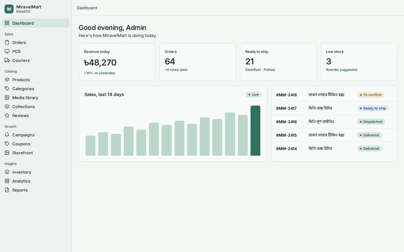Click the green MiravelMart M logo
This screenshot has width=404, height=252.
click(x=9, y=9)
